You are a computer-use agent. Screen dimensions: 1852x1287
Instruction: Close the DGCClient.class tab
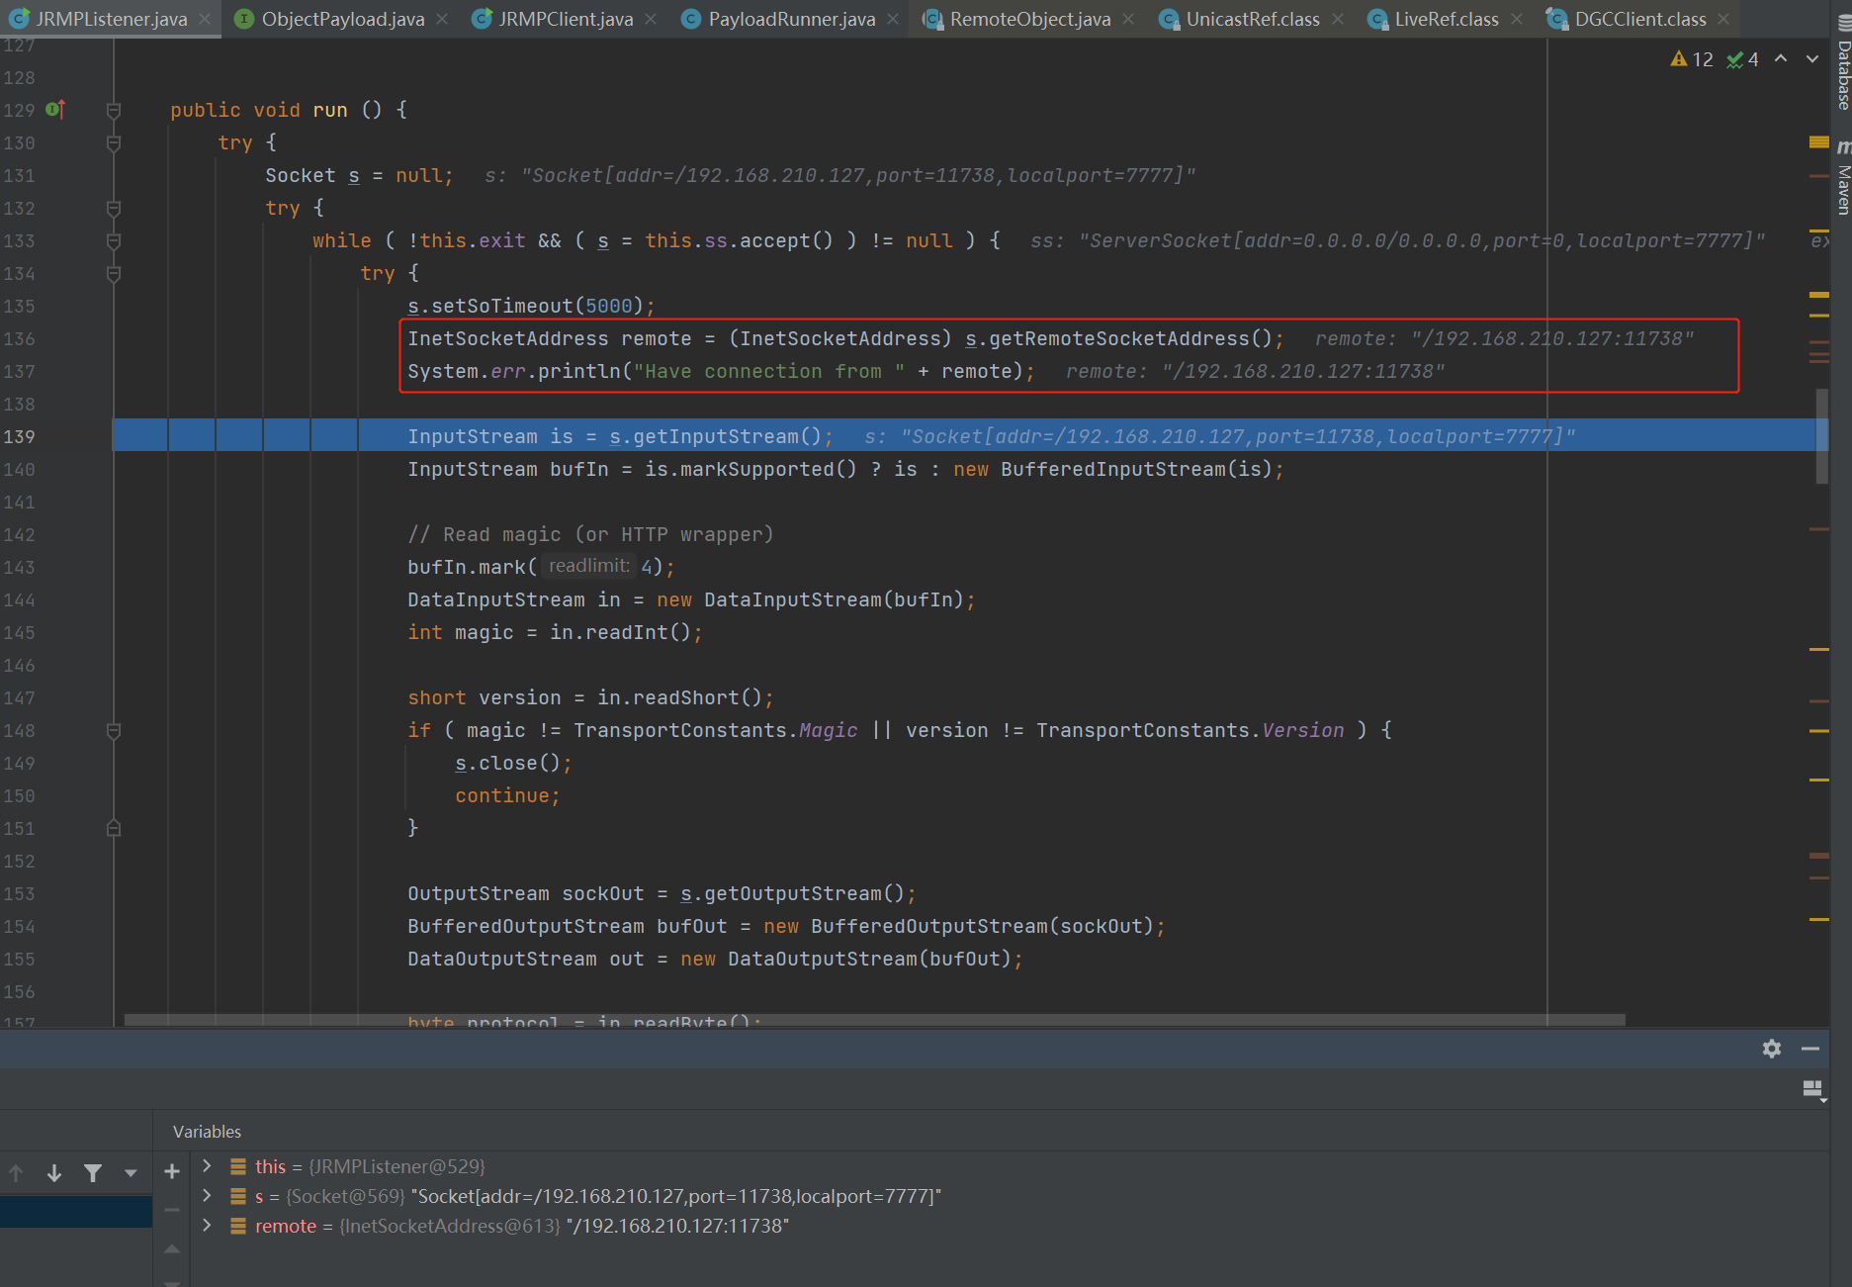(1723, 19)
